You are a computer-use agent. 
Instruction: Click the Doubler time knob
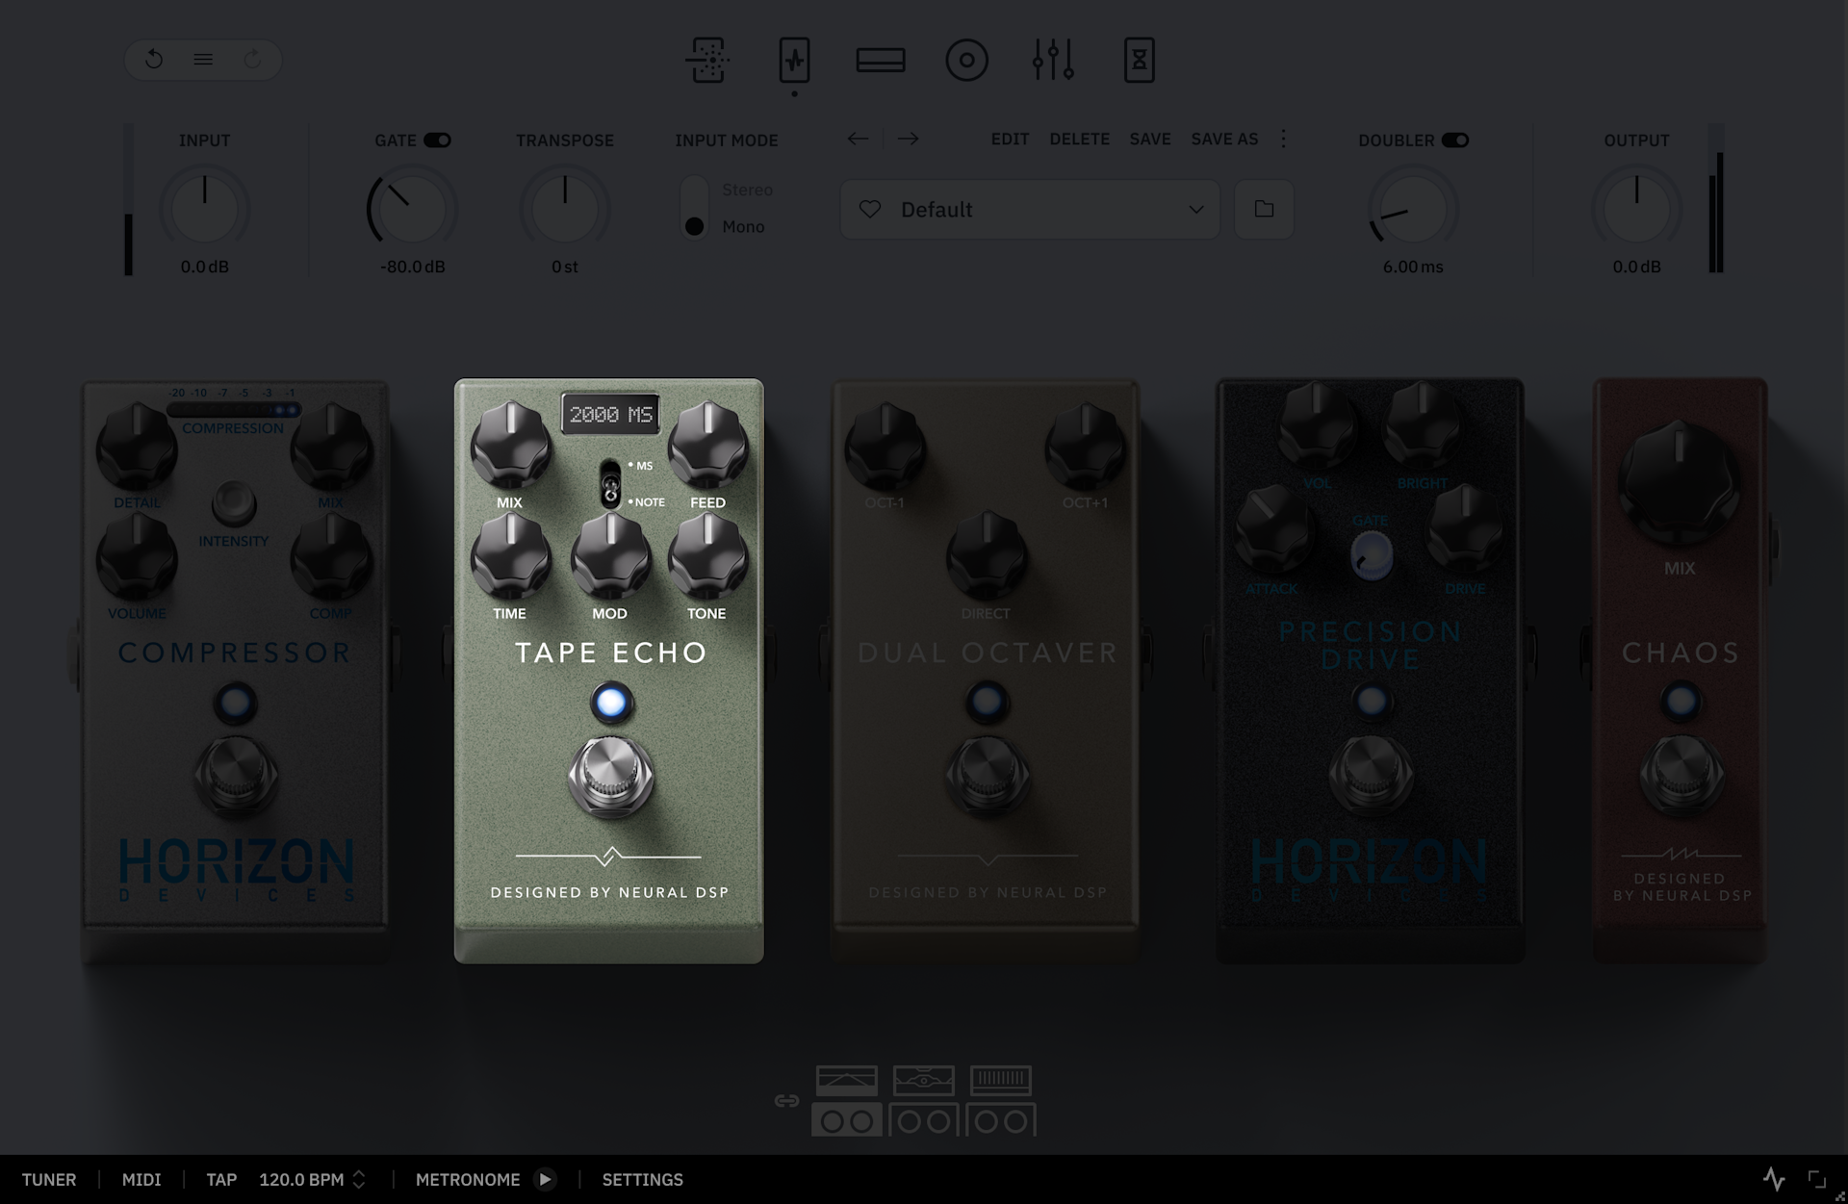click(1413, 209)
